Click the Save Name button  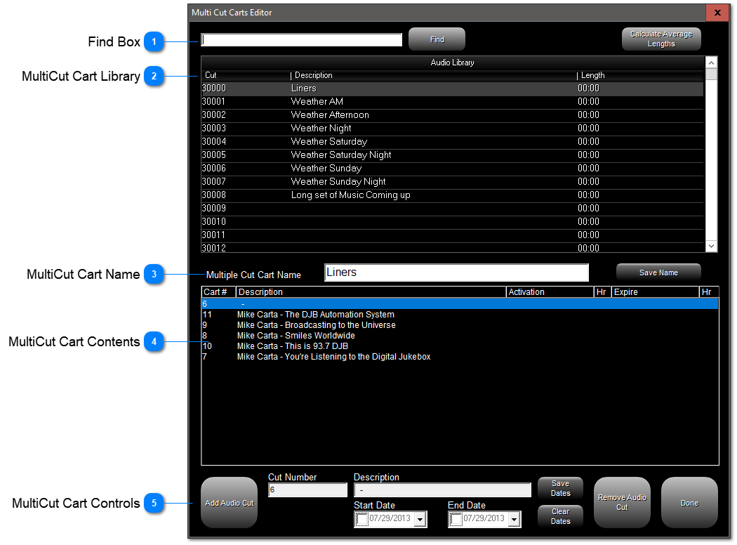click(x=658, y=272)
